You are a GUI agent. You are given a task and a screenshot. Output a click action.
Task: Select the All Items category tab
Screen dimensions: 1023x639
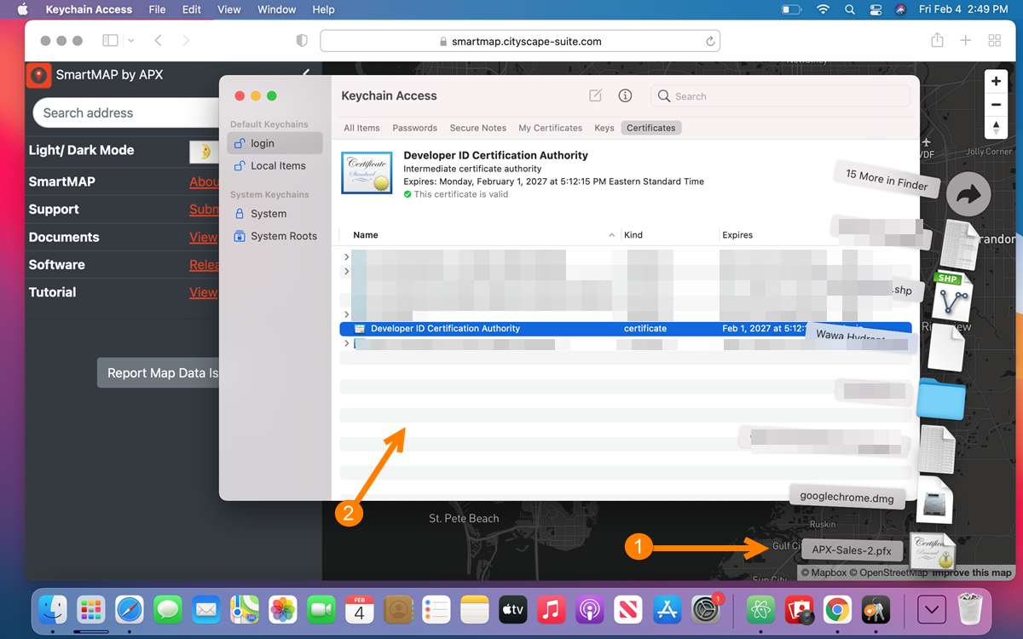point(361,128)
